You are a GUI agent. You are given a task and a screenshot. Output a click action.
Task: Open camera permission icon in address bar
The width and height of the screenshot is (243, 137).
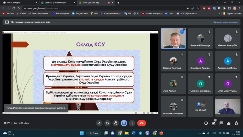[188, 8]
